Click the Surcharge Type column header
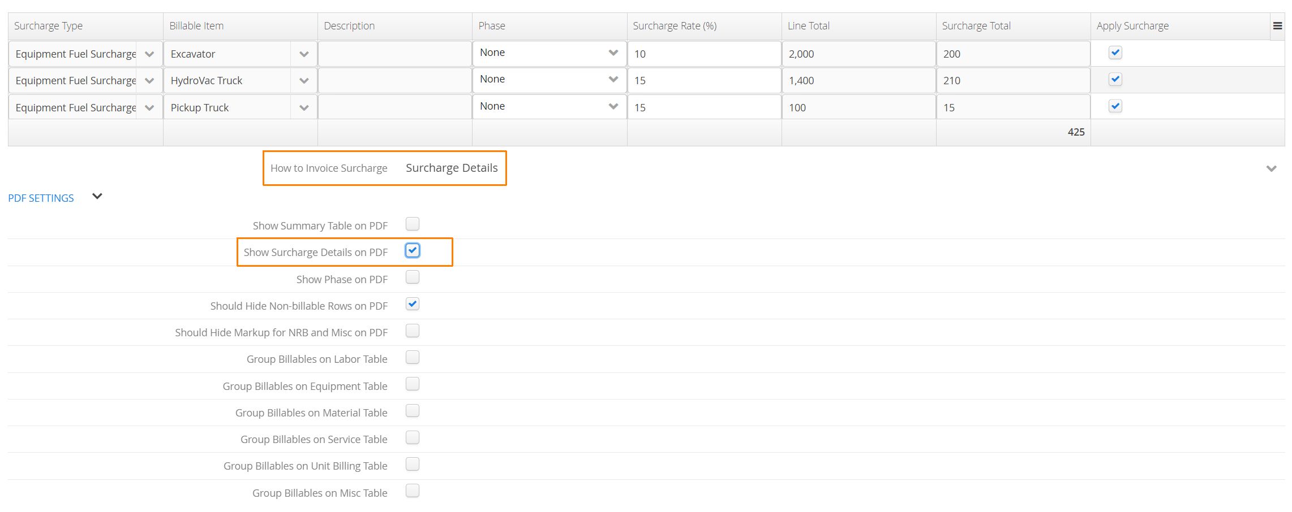1292x512 pixels. click(x=85, y=26)
